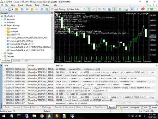Image resolution: width=158 pixels, height=119 pixels.
Task: Launch the IDE MetaEditor icon
Action: click(x=27, y=9)
